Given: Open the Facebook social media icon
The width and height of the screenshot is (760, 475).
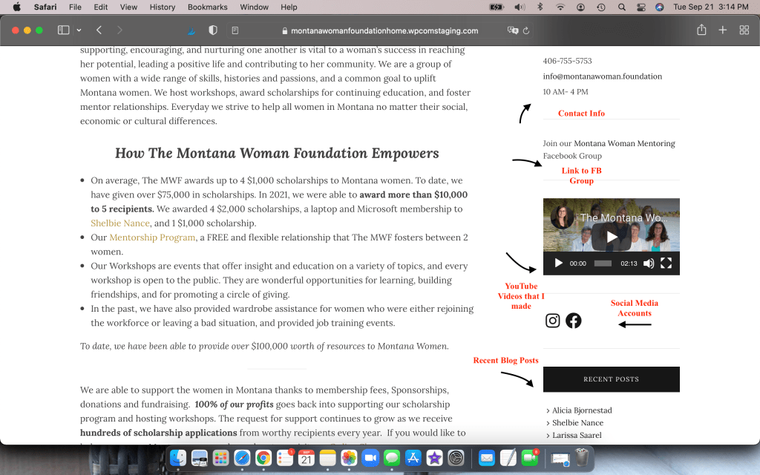Looking at the screenshot, I should coord(574,321).
